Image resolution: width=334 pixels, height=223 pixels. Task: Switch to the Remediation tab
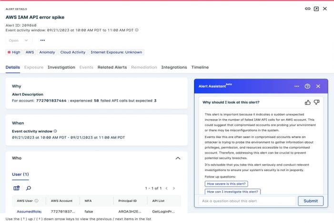[x=144, y=67]
